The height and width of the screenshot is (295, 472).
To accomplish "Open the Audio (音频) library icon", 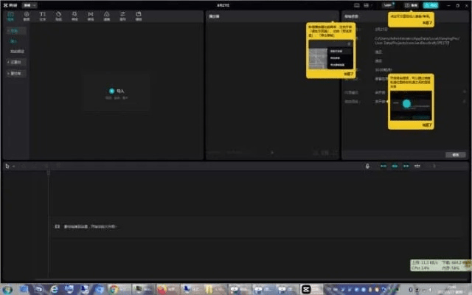I will (27, 15).
